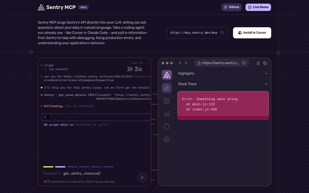Go back in the demo browser

point(180,63)
